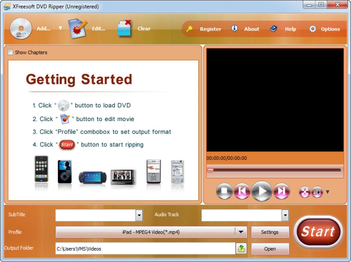This screenshot has width=351, height=262.
Task: Click the small disc icon in step 1
Action: click(x=63, y=106)
